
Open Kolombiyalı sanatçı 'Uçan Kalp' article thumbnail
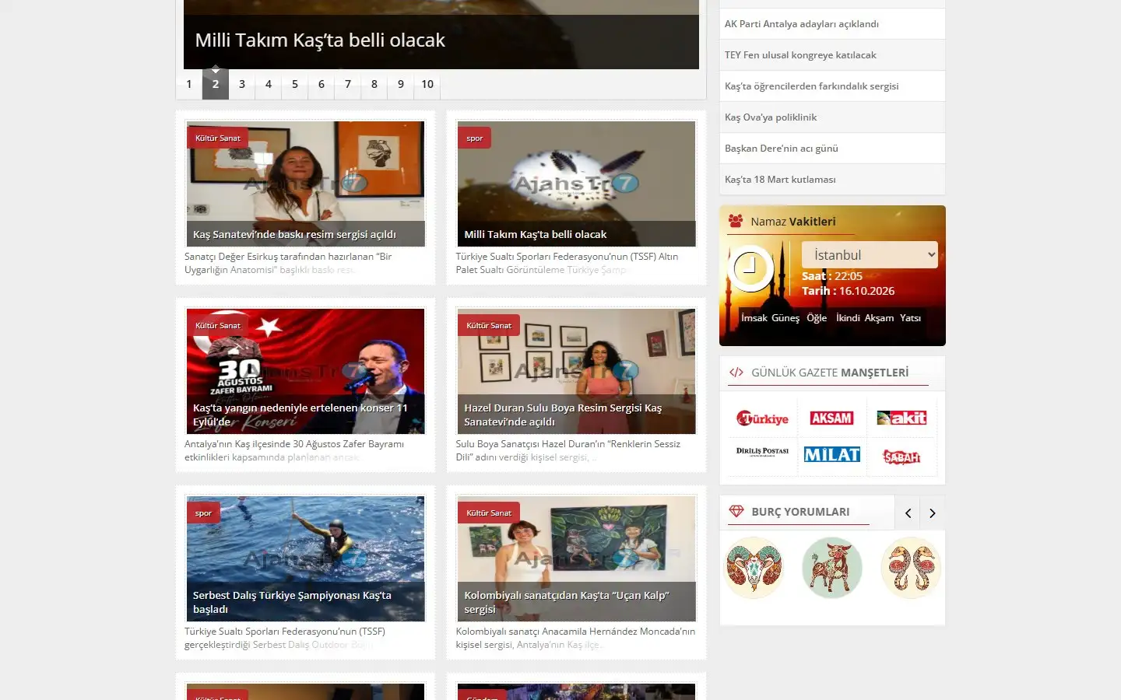(x=576, y=558)
